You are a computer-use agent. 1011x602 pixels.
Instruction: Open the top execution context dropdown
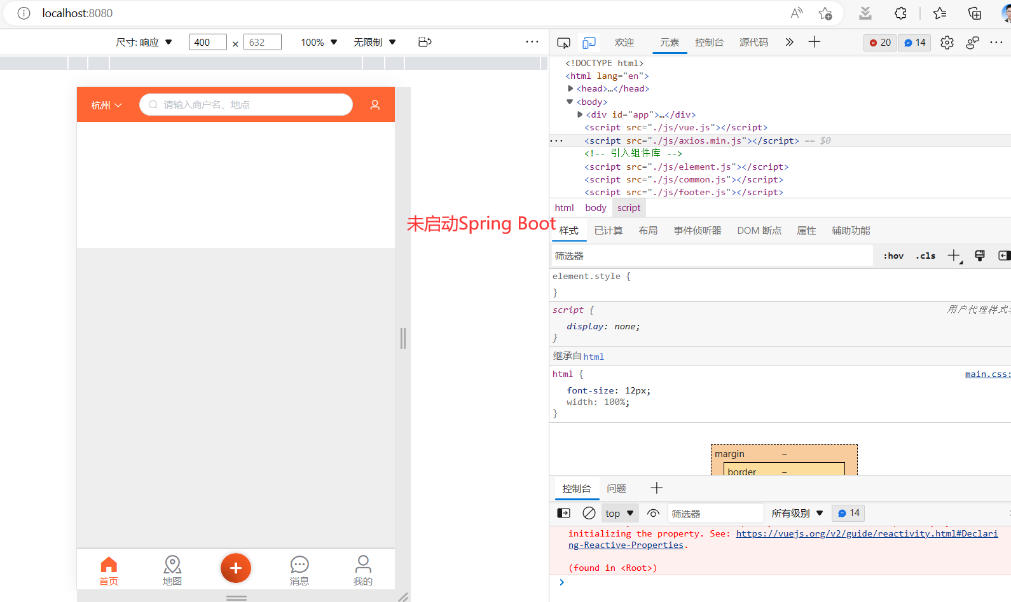tap(620, 513)
